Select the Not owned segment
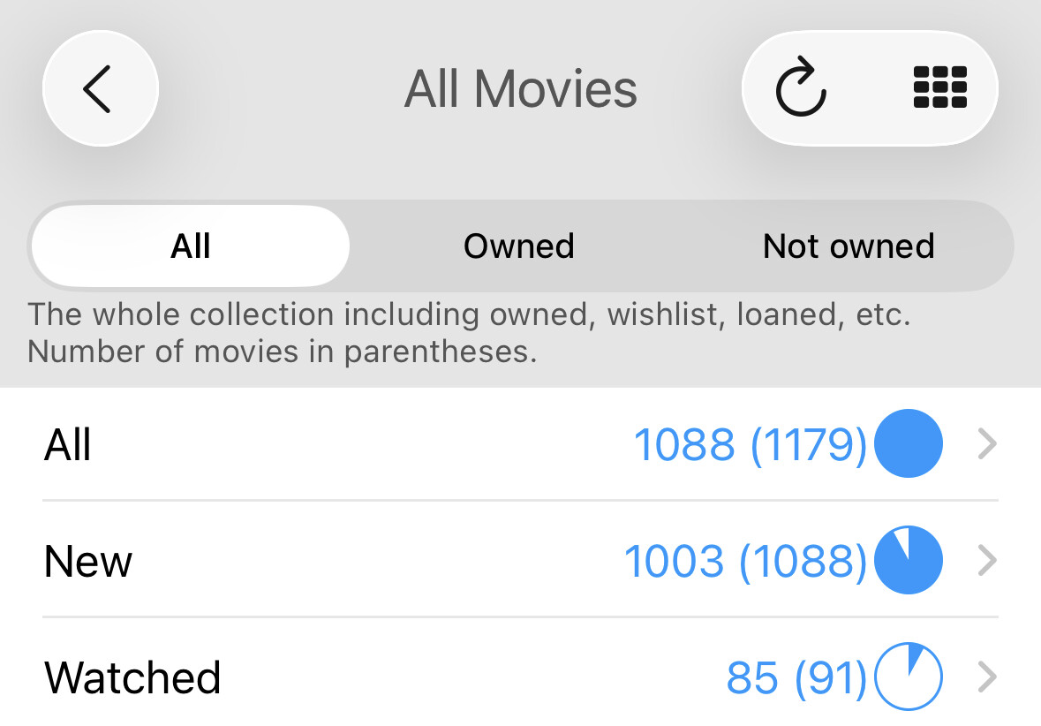This screenshot has width=1041, height=726. click(849, 246)
